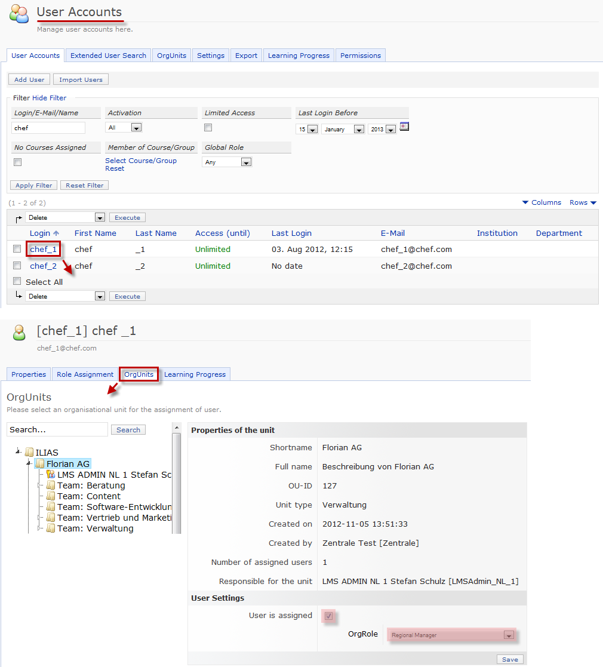Click the Team: Verwaltung folder icon
The width and height of the screenshot is (603, 667).
pyautogui.click(x=51, y=528)
